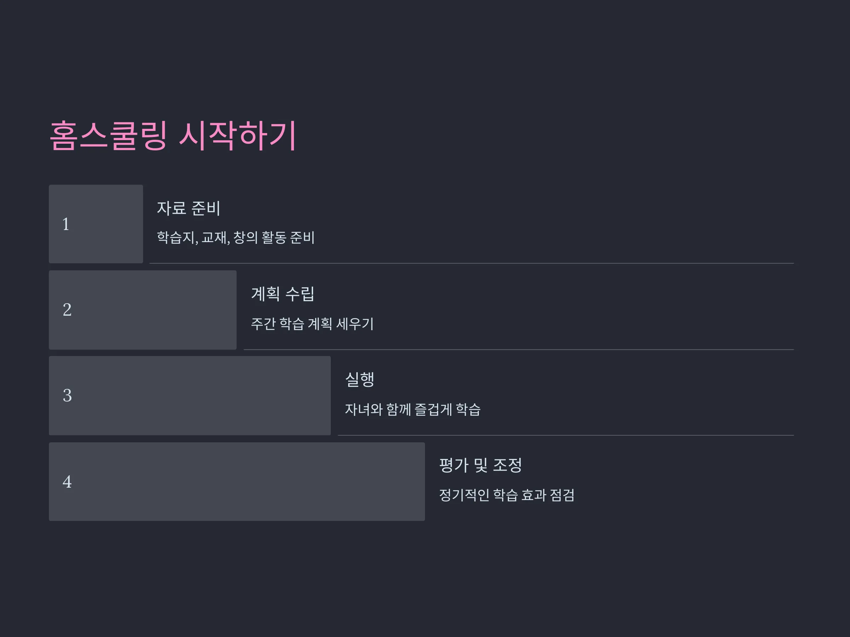Viewport: 850px width, 637px height.
Task: Select the text 자녀와 함께 즐겁게 학습
Action: pyautogui.click(x=413, y=409)
